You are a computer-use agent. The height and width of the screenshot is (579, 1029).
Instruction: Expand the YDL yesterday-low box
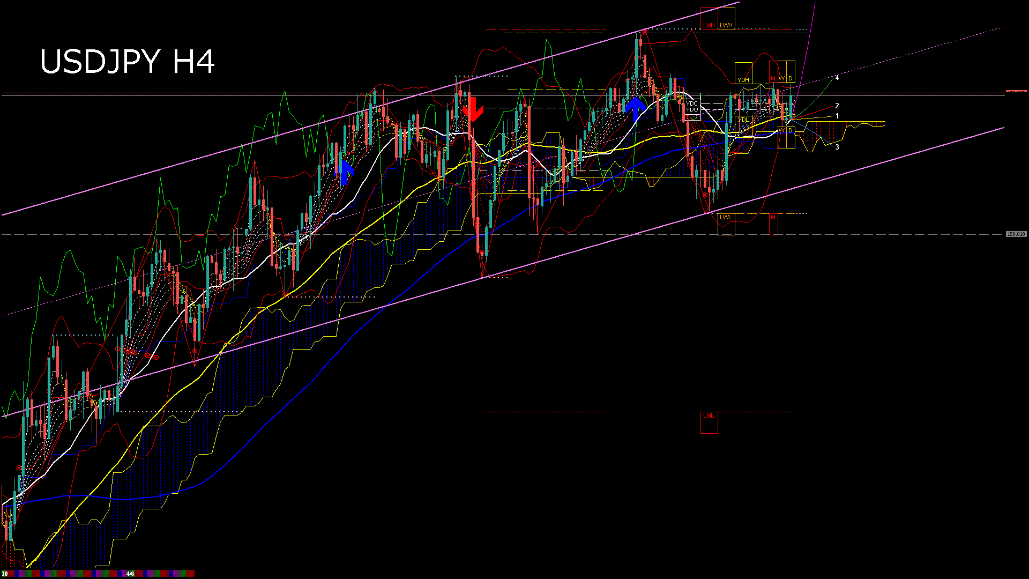744,119
